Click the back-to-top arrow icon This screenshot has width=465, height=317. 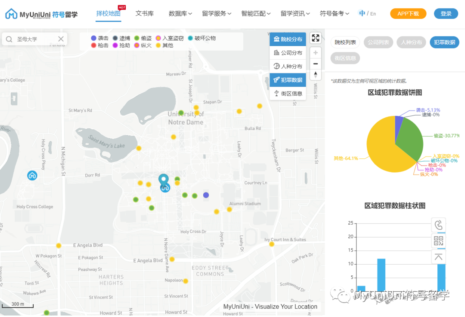click(x=438, y=257)
